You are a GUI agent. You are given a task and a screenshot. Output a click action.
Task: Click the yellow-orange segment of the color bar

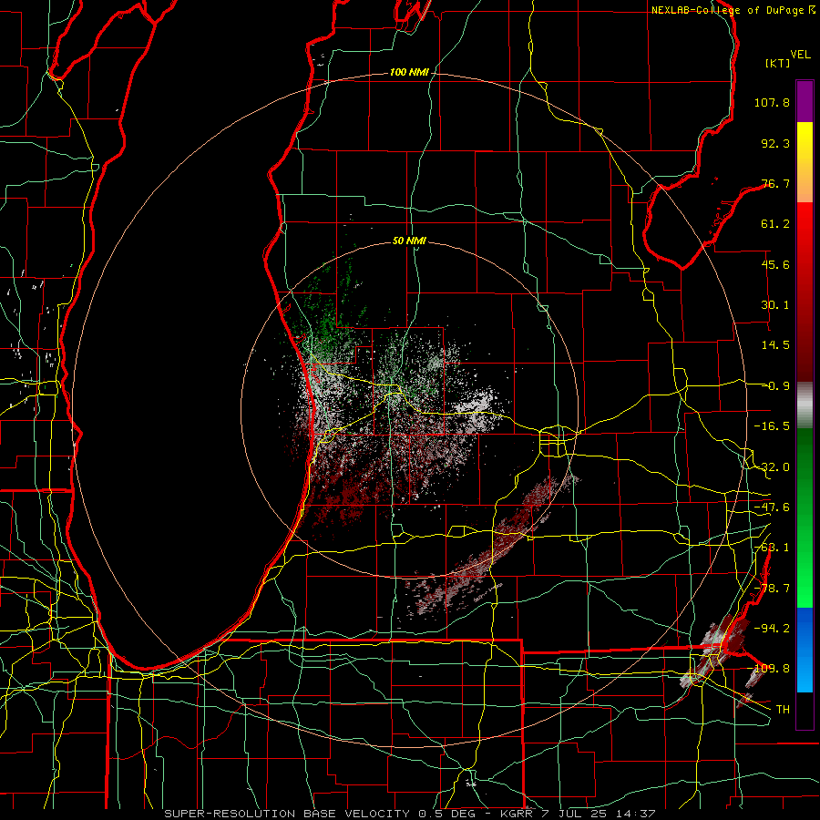point(805,162)
